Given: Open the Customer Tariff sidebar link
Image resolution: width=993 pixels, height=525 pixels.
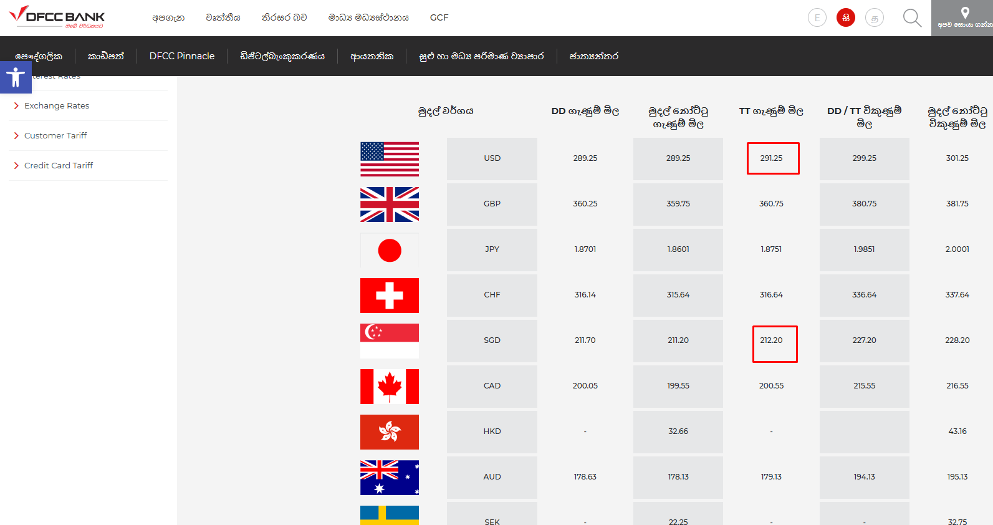Looking at the screenshot, I should (55, 135).
